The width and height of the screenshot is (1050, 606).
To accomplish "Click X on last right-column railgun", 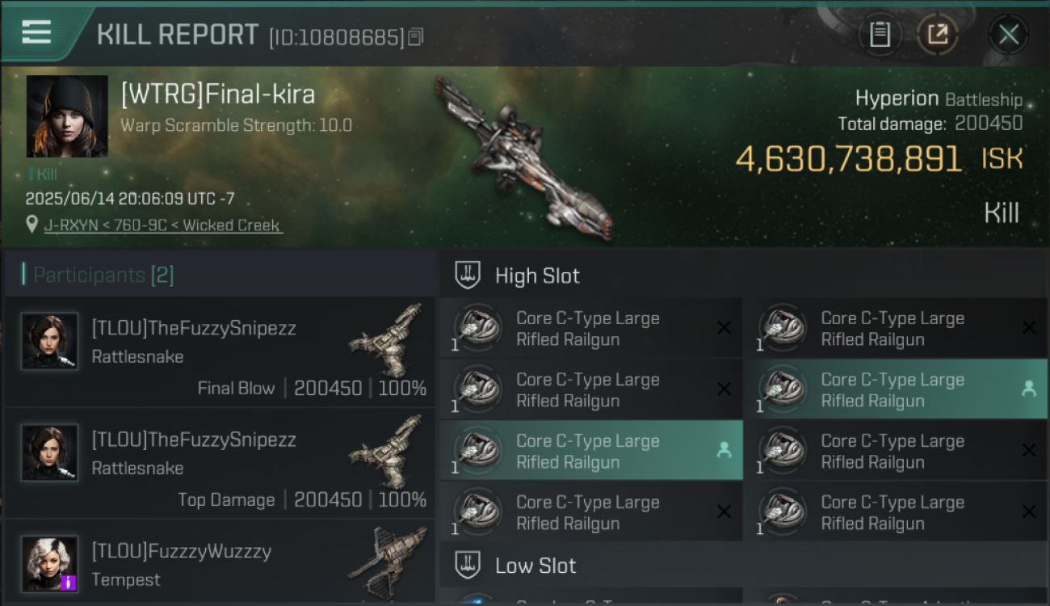I will pyautogui.click(x=1029, y=511).
